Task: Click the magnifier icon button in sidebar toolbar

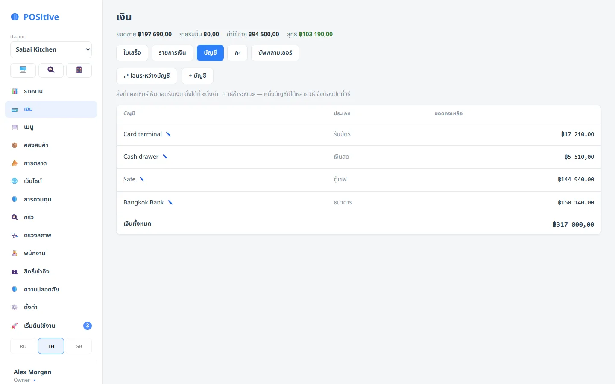Action: (51, 70)
